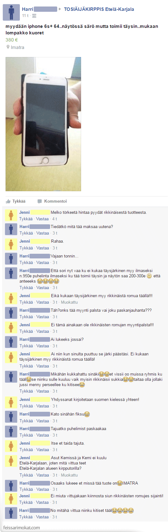Open TOSIÄIJÄKIRPPIS Etelä-Karjala group link
The image size is (168, 532).
point(99,9)
